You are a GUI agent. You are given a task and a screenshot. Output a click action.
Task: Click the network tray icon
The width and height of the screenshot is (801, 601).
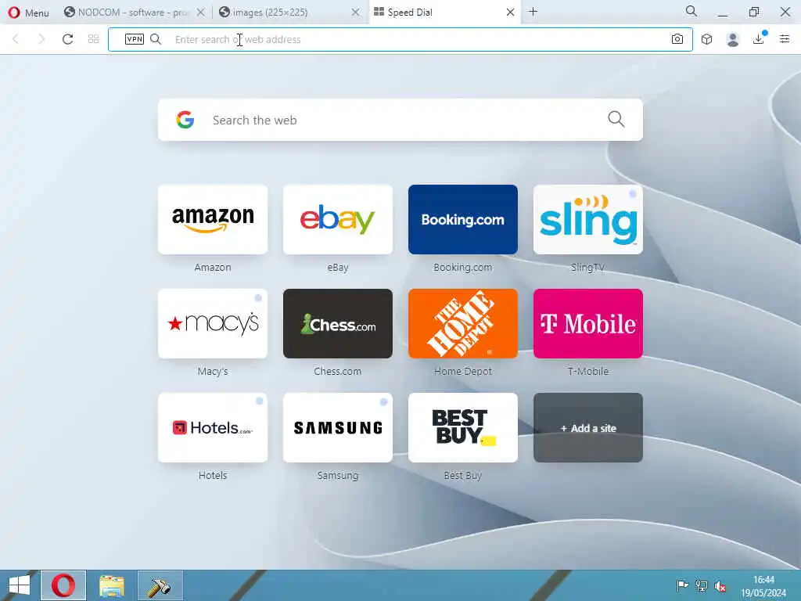click(702, 586)
